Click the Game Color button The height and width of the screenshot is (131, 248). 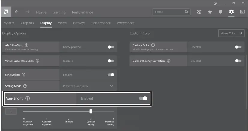click(x=231, y=33)
